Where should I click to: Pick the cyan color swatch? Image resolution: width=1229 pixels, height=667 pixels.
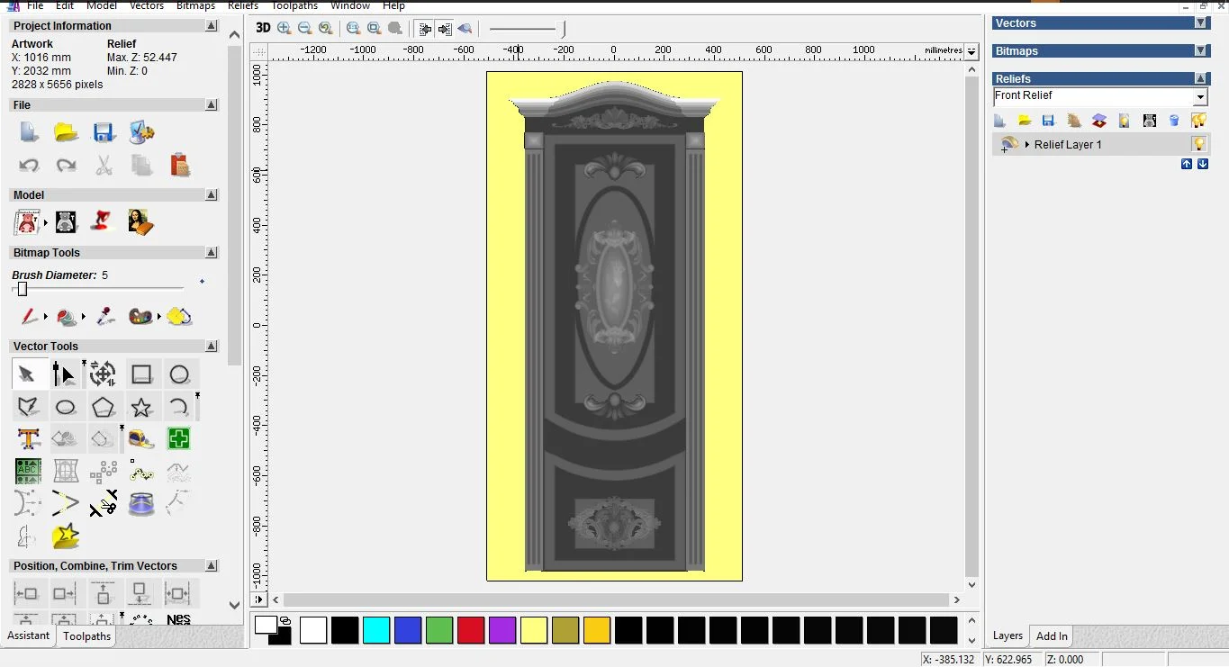[376, 630]
